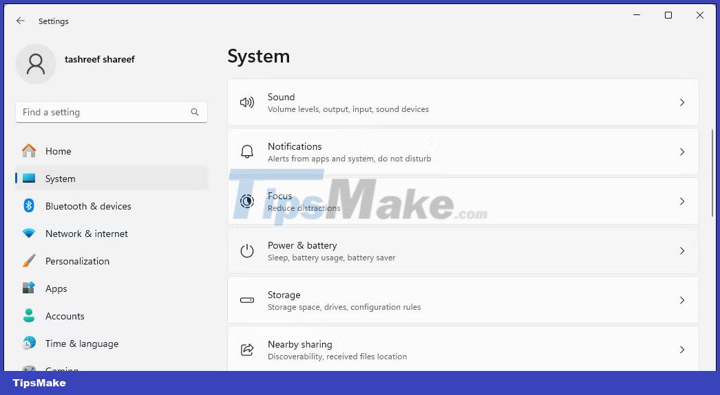This screenshot has width=720, height=395.
Task: Click the vertical scrollbar thumb
Action: tap(712, 173)
